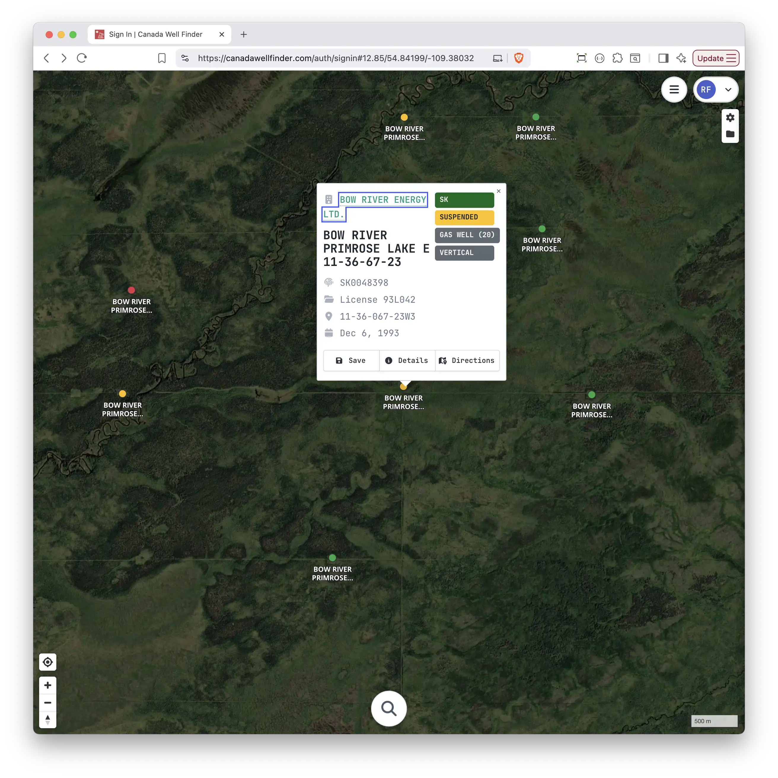
Task: Click the GAS WELL (20) badge
Action: [467, 235]
